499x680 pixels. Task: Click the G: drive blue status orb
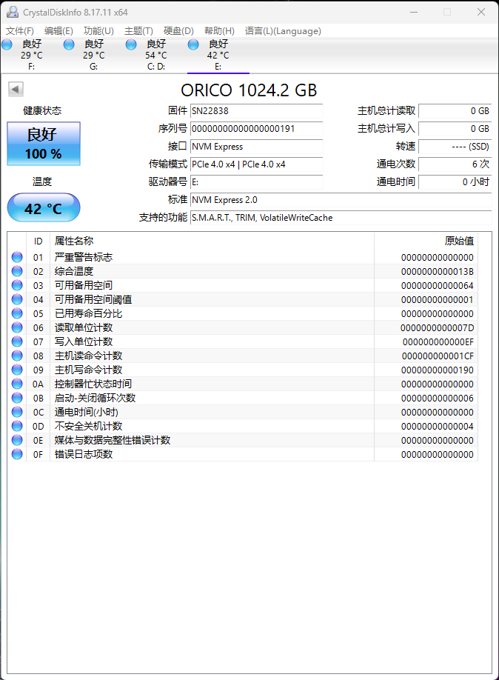[69, 44]
